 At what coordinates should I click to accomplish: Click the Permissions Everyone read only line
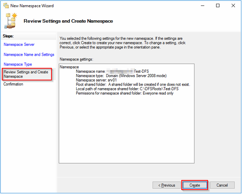pos(124,93)
